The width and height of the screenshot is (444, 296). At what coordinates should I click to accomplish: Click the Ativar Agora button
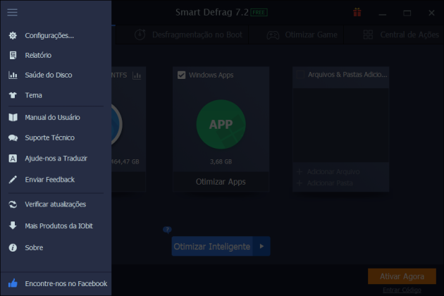click(402, 276)
